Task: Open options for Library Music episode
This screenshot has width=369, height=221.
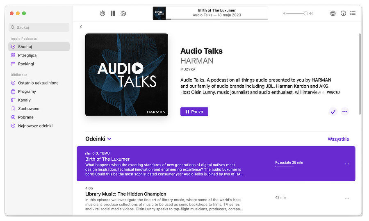Action: pos(347,199)
